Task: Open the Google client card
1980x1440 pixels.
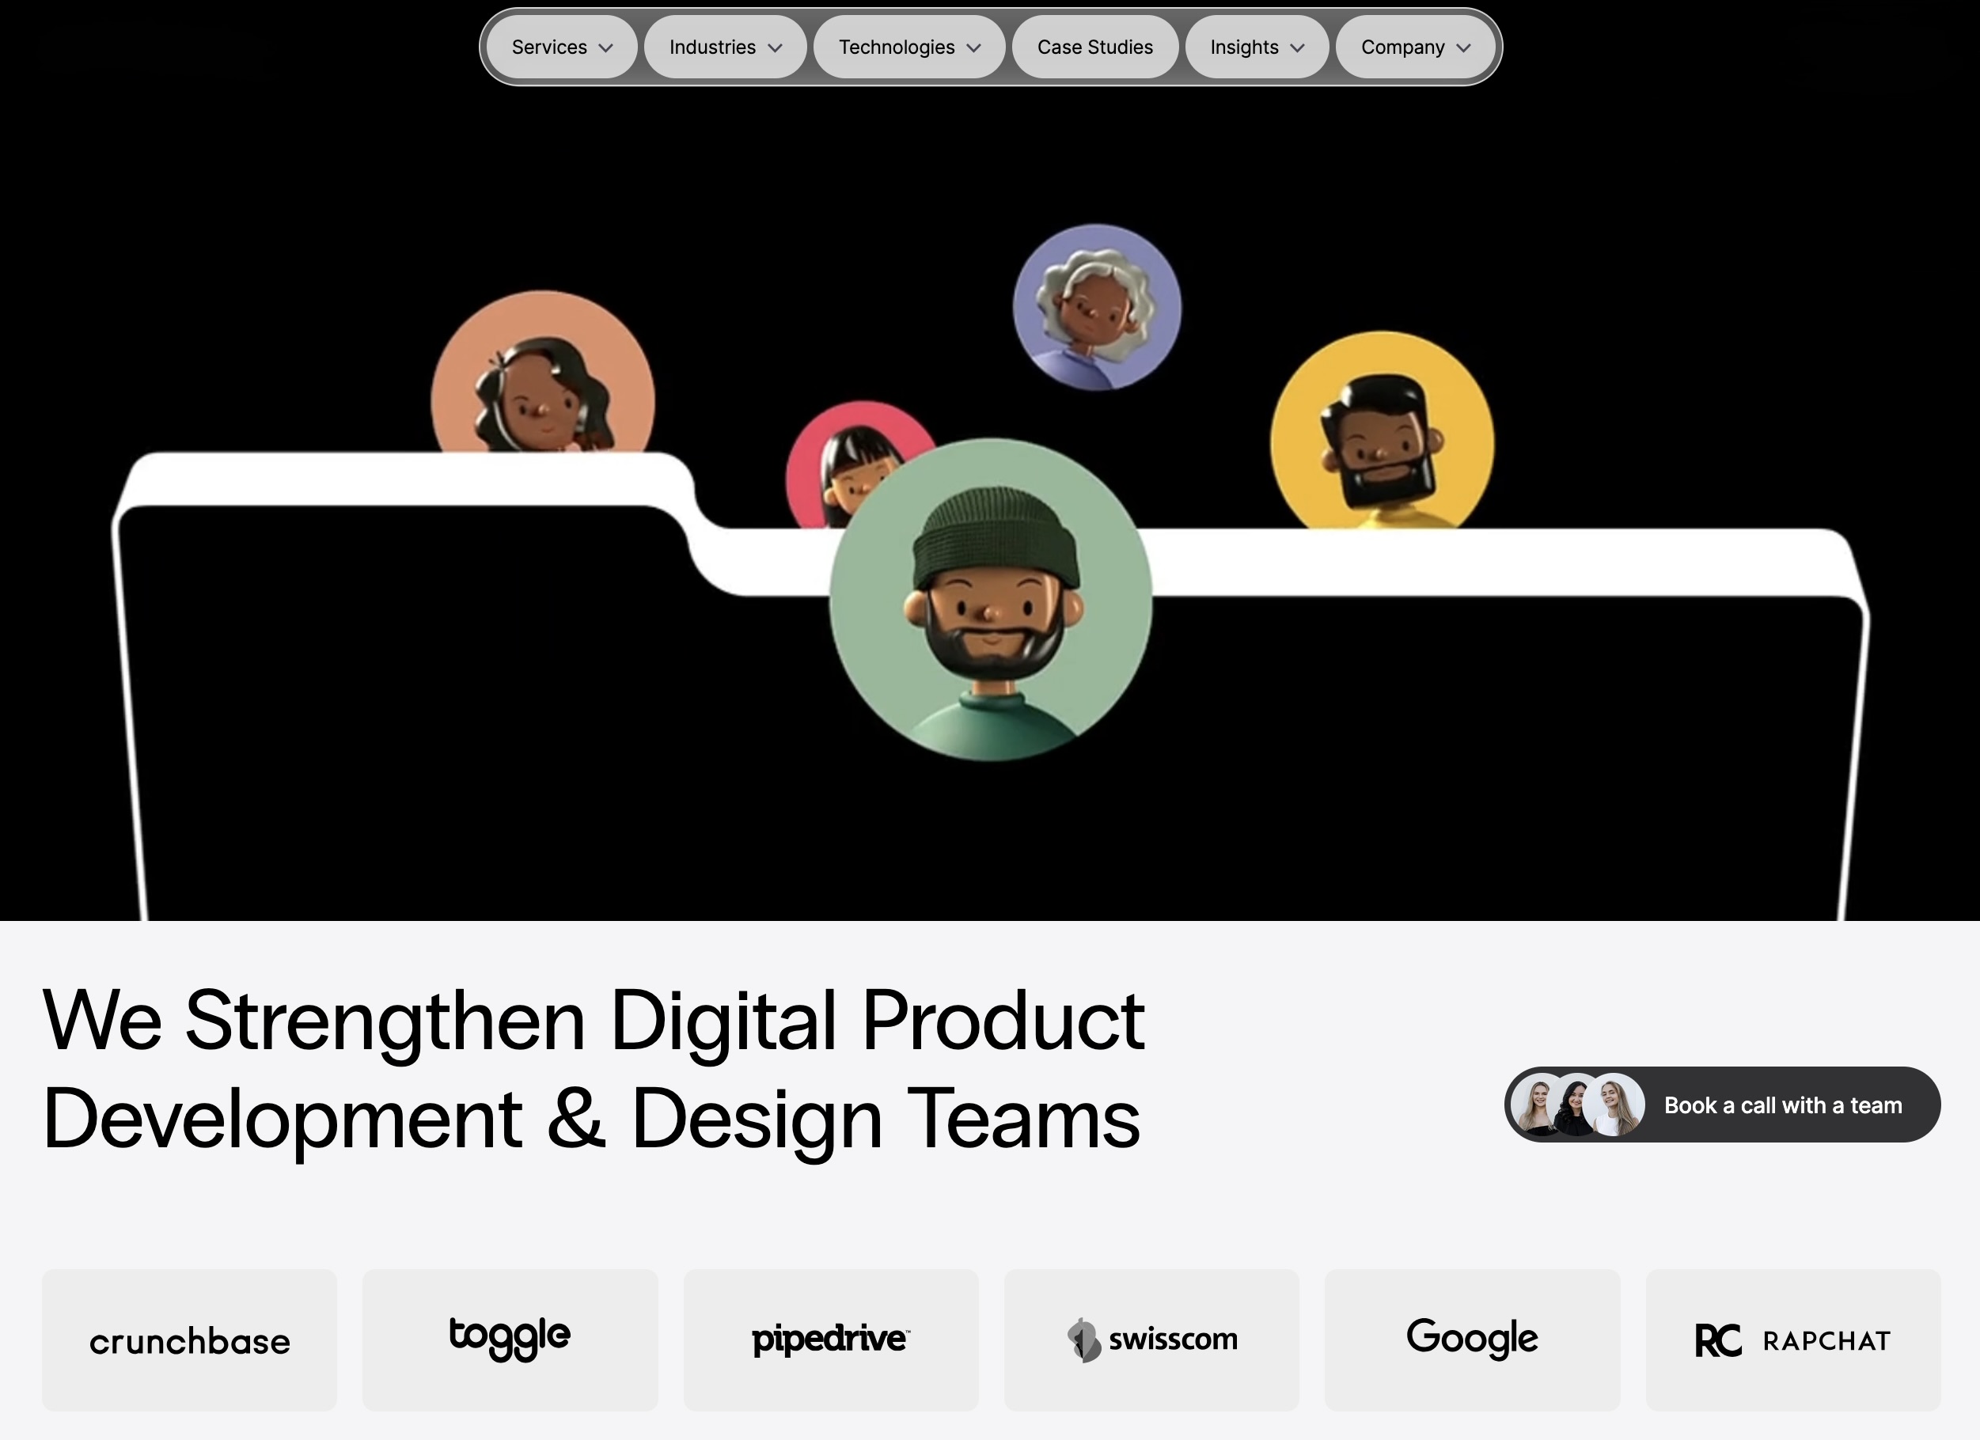Action: tap(1472, 1340)
